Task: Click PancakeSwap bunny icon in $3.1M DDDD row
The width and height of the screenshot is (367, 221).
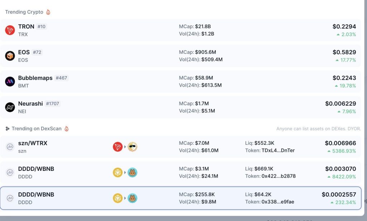Action: coord(133,173)
